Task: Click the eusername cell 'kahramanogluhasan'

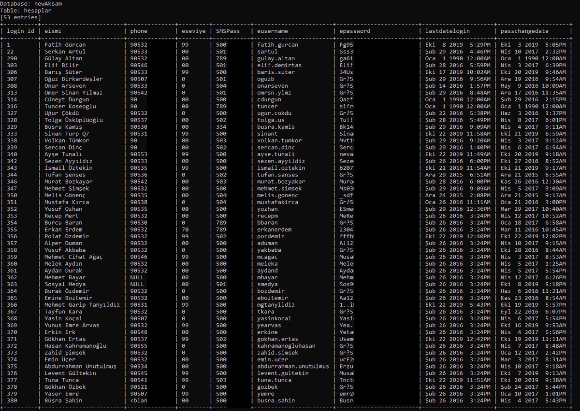Action: click(x=287, y=346)
